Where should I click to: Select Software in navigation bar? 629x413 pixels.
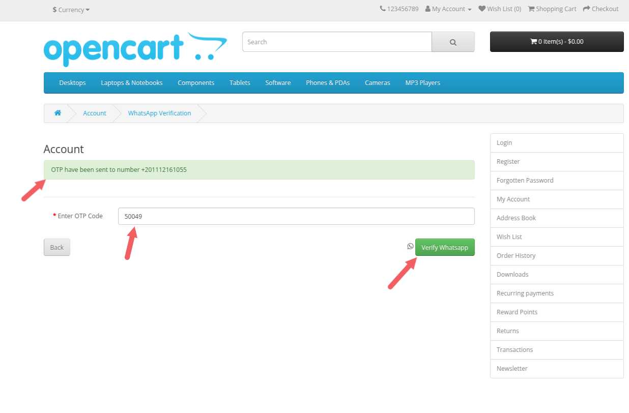278,82
